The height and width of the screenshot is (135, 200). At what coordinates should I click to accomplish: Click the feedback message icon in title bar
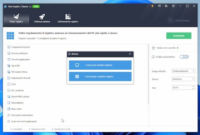tap(159, 6)
